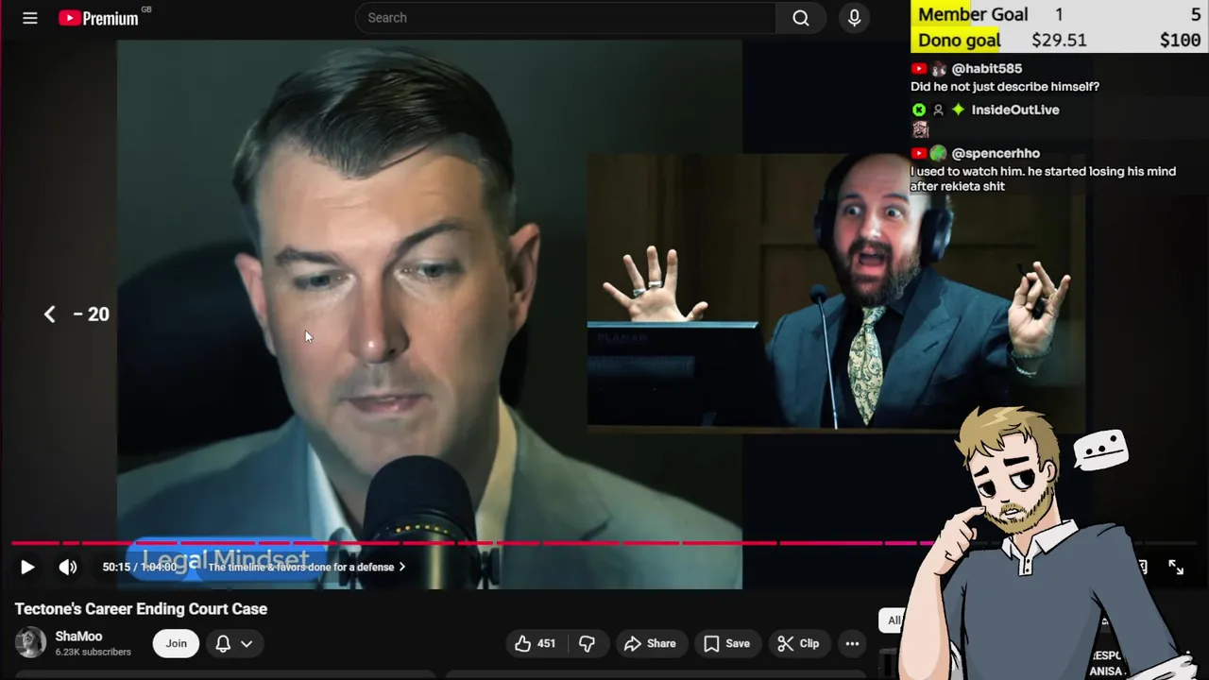
Task: Save video to a playlist
Action: coord(726,643)
